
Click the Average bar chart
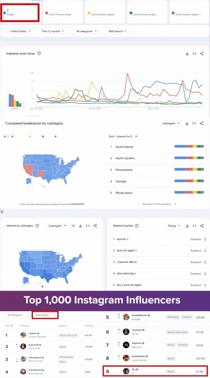point(15,100)
